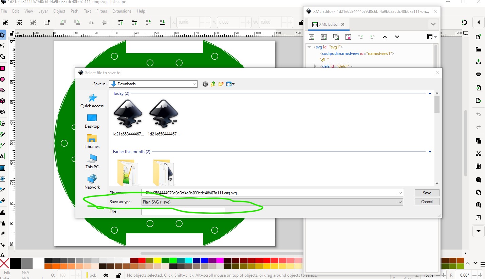485x279 pixels.
Task: Go up one folder level in dialog
Action: [x=213, y=84]
